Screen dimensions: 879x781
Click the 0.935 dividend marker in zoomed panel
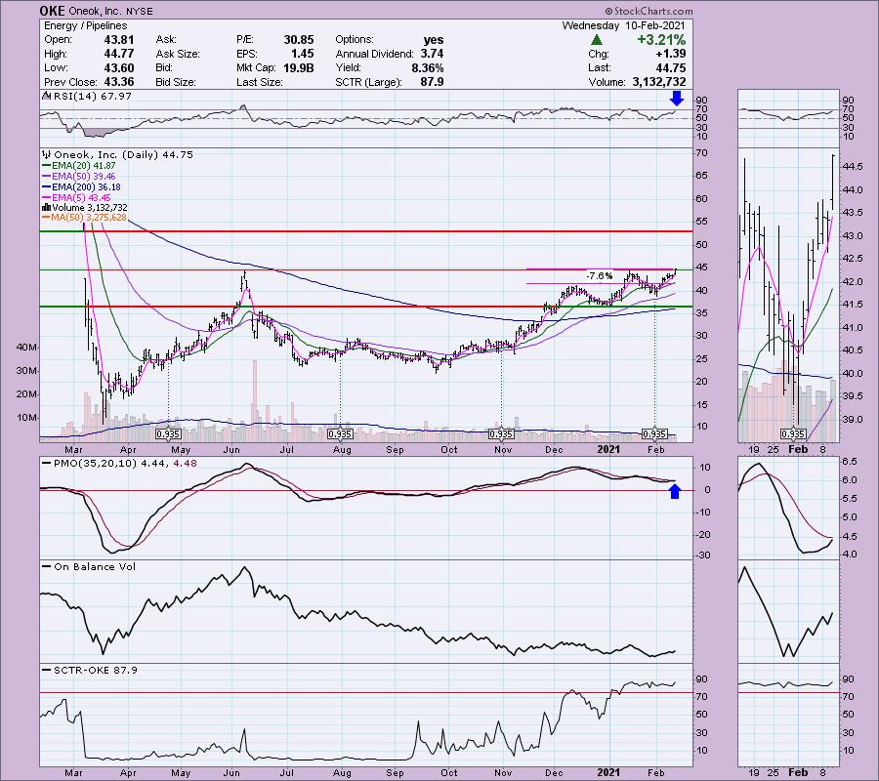click(x=793, y=434)
